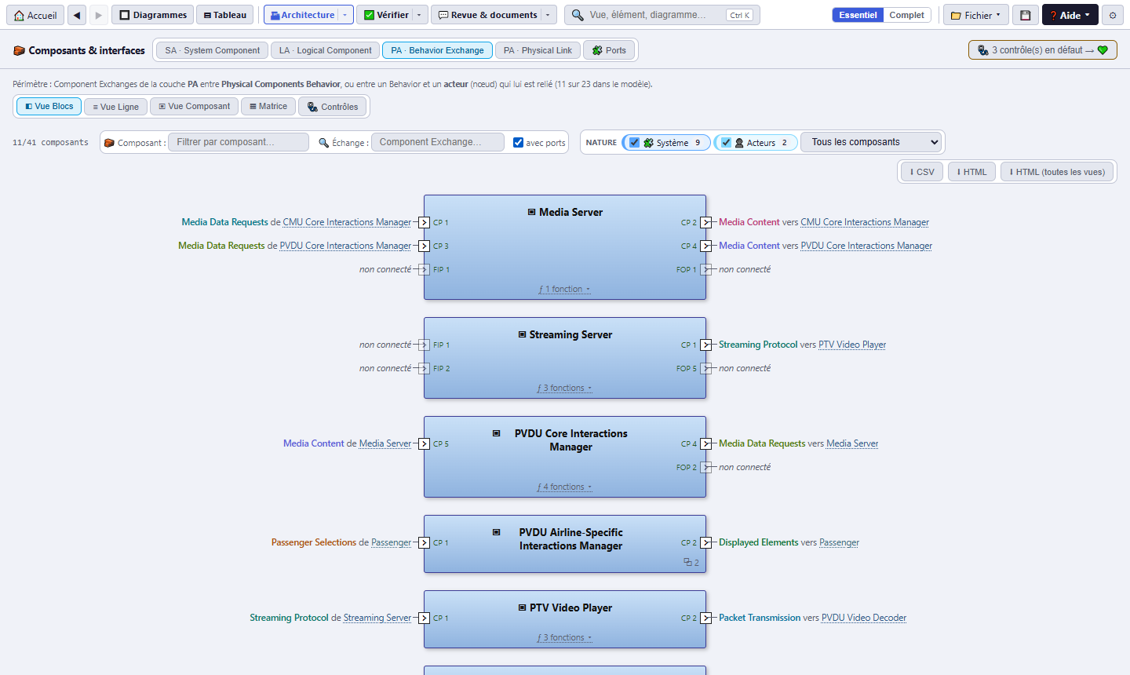Image resolution: width=1130 pixels, height=675 pixels.
Task: Click the save (floppy disk) icon
Action: (x=1025, y=15)
